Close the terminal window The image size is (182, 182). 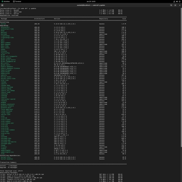click(179, 5)
